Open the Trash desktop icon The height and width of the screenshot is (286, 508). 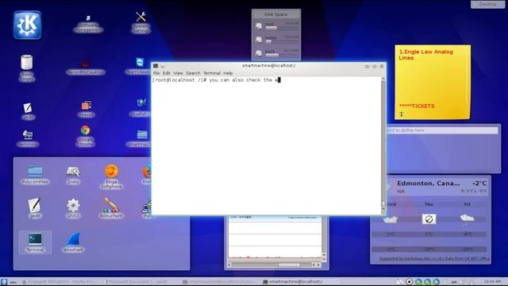pos(26,68)
